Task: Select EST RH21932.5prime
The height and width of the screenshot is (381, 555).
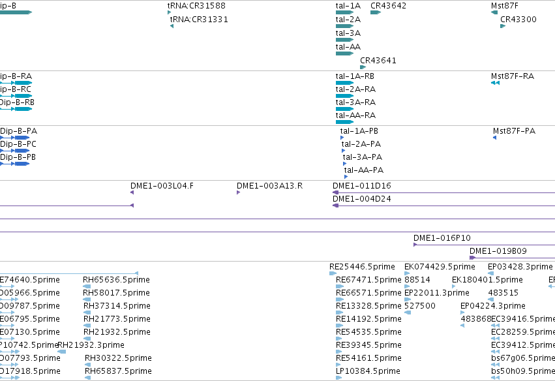Action: click(x=117, y=332)
